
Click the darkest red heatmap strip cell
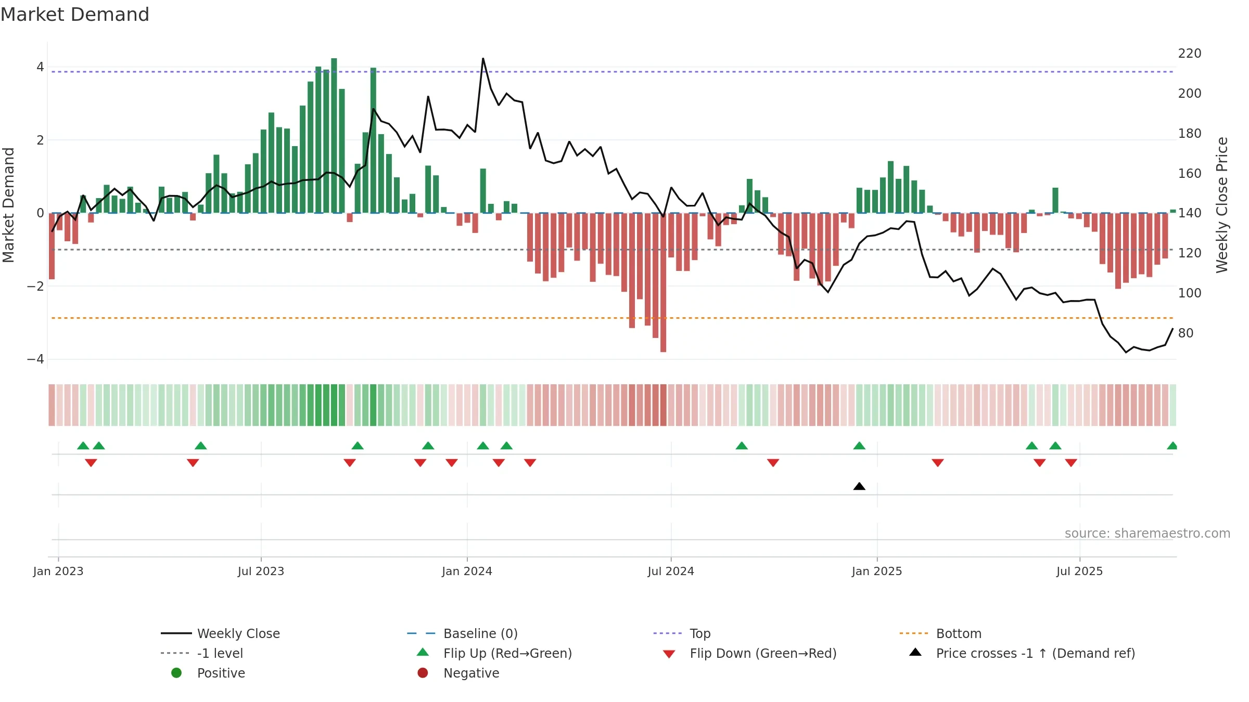click(663, 405)
